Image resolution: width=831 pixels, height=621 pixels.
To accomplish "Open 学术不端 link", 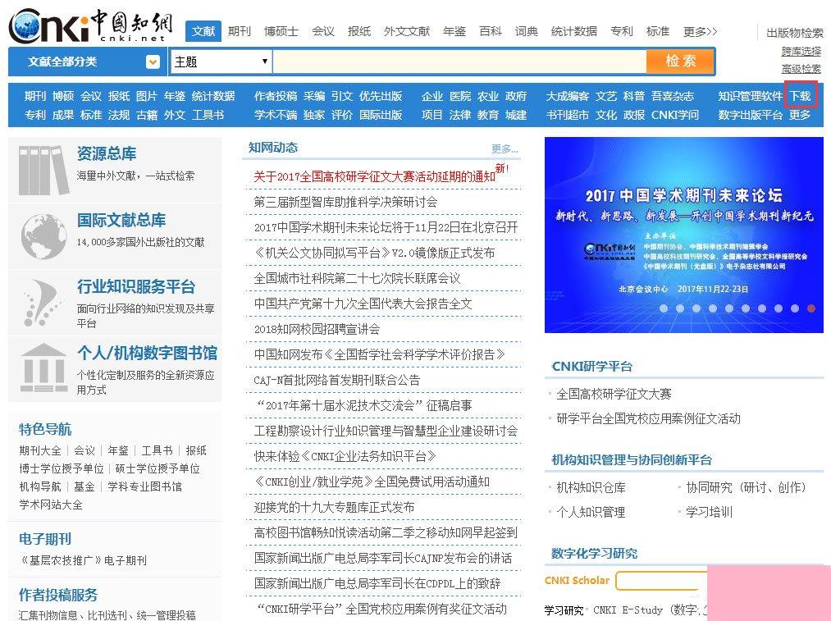I will pos(276,115).
